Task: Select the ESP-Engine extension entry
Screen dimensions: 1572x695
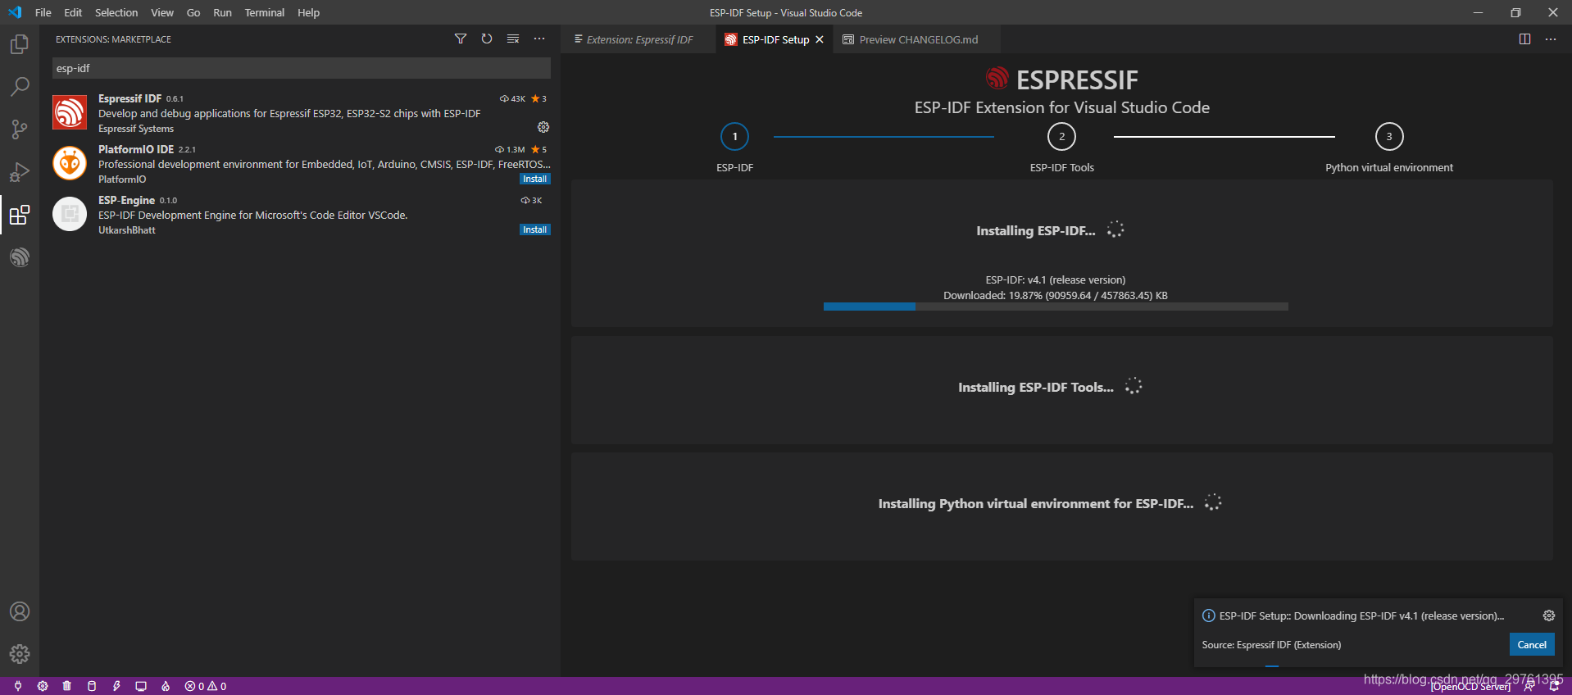Action: pos(300,215)
